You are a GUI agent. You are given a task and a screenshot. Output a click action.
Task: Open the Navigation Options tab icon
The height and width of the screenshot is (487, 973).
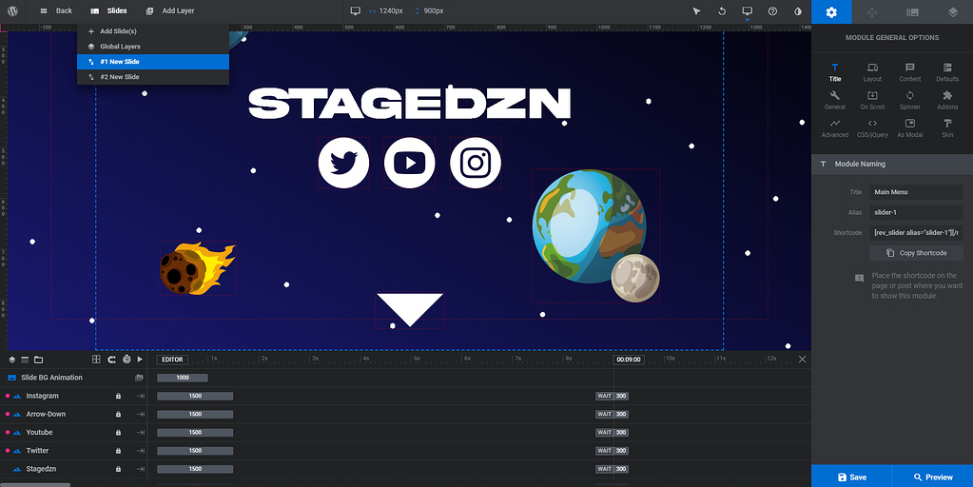pyautogui.click(x=872, y=11)
